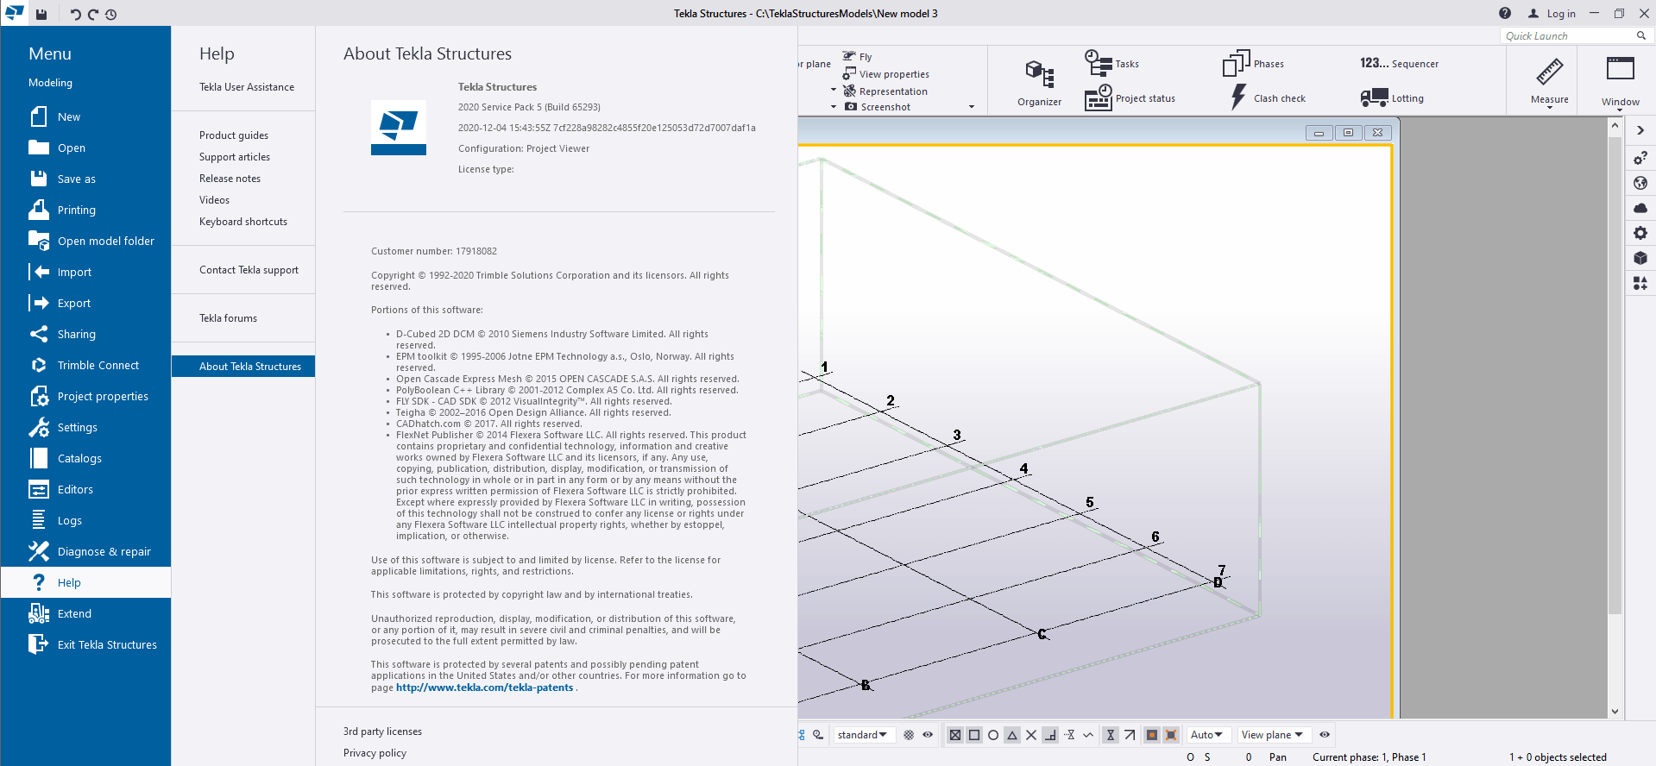The width and height of the screenshot is (1656, 766).
Task: Open Project properties in the Menu
Action: click(x=85, y=396)
